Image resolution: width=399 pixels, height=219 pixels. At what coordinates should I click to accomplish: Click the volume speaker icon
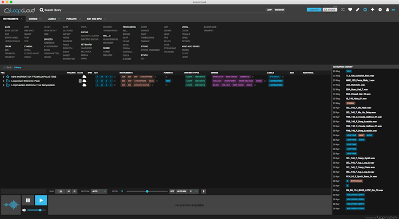pos(24,210)
